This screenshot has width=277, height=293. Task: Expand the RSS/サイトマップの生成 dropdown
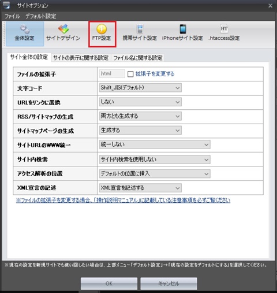click(x=140, y=116)
